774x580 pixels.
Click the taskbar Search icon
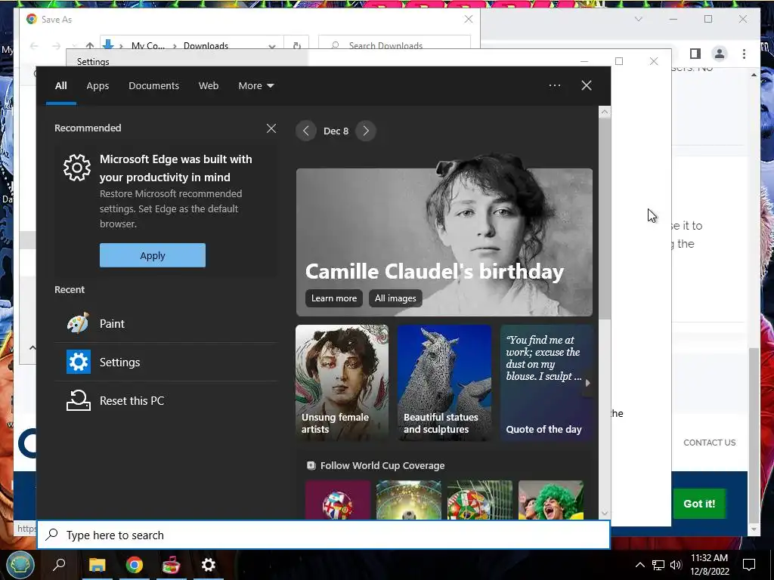click(59, 564)
